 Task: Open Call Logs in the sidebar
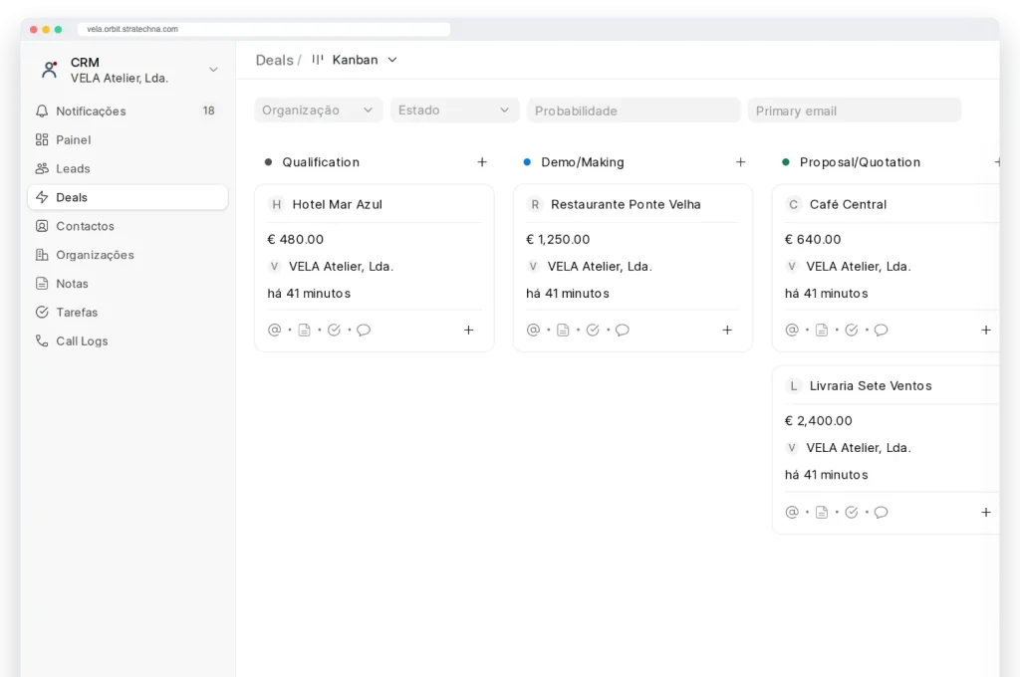[x=127, y=340]
